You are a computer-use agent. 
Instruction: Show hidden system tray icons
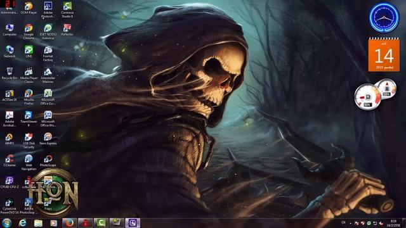click(x=350, y=223)
